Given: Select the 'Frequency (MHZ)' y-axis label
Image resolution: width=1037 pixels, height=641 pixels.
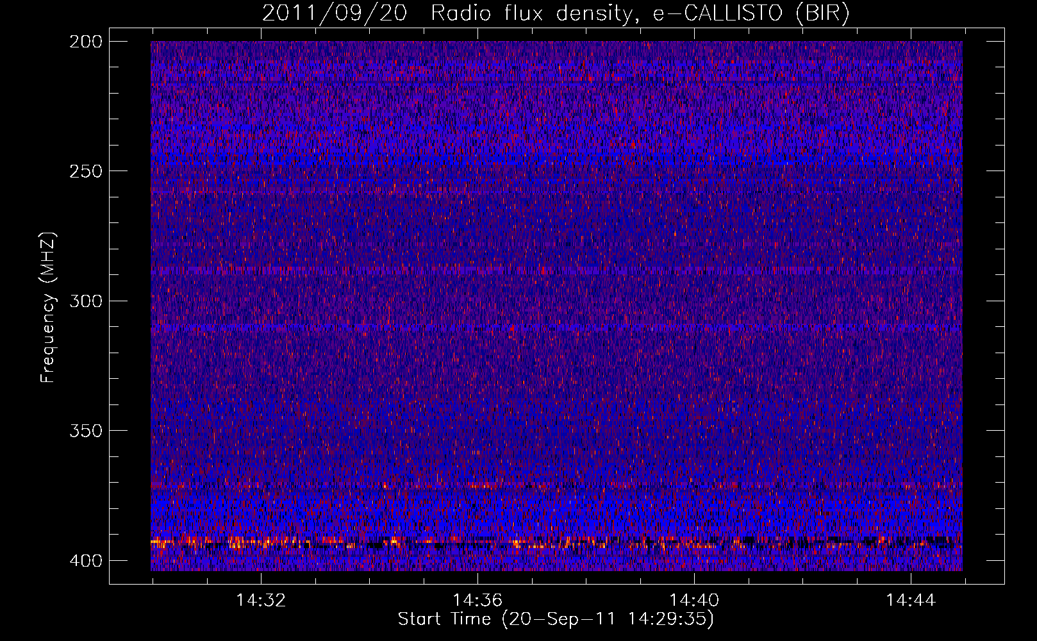Looking at the screenshot, I should point(49,308).
